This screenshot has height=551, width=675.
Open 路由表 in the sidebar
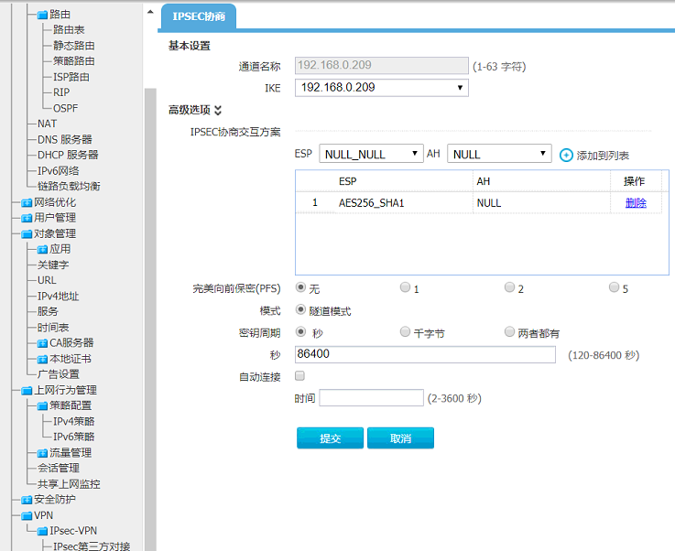click(70, 29)
